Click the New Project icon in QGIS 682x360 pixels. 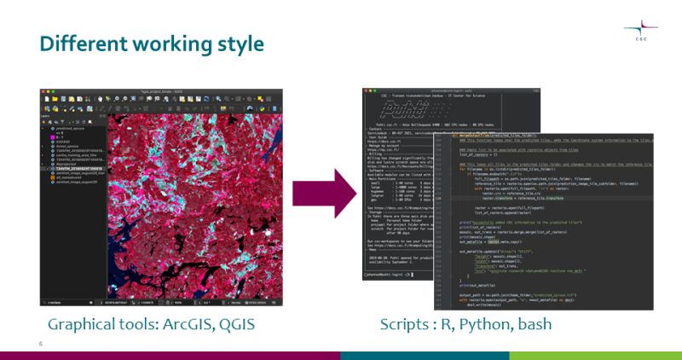point(47,99)
